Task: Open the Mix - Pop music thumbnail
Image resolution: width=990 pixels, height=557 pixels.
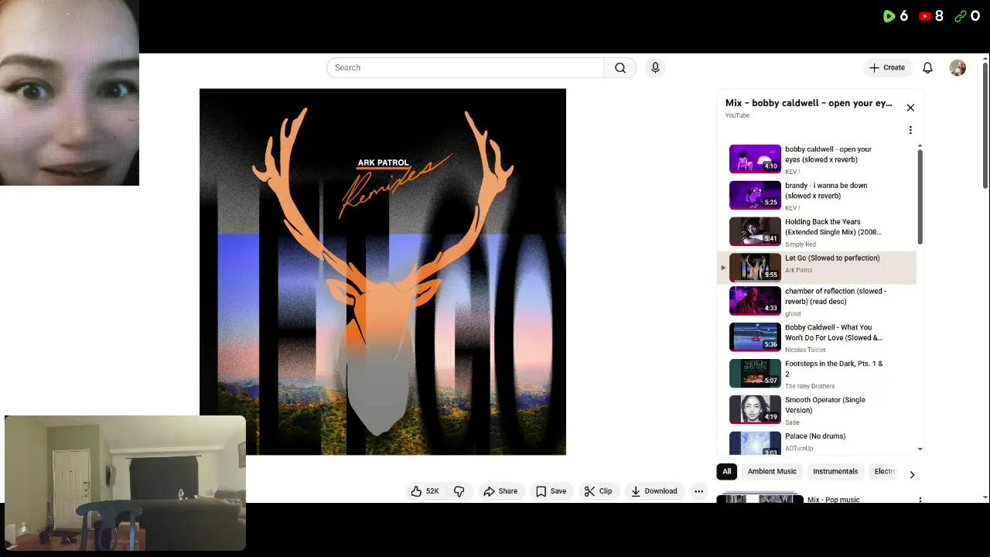Action: click(x=760, y=499)
